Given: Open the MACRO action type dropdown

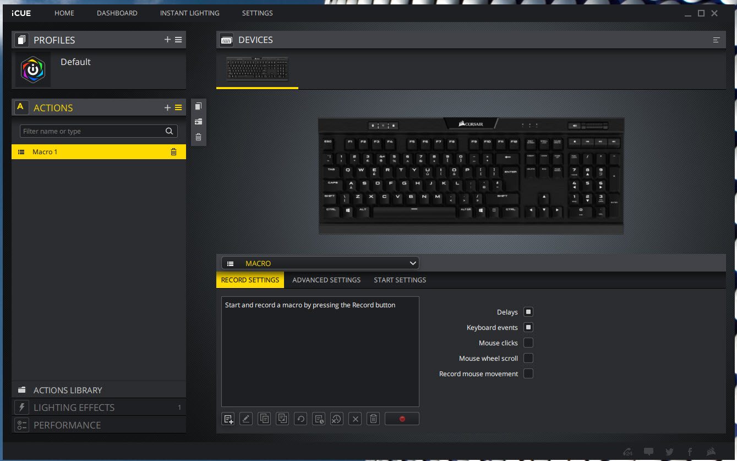Looking at the screenshot, I should pos(320,263).
